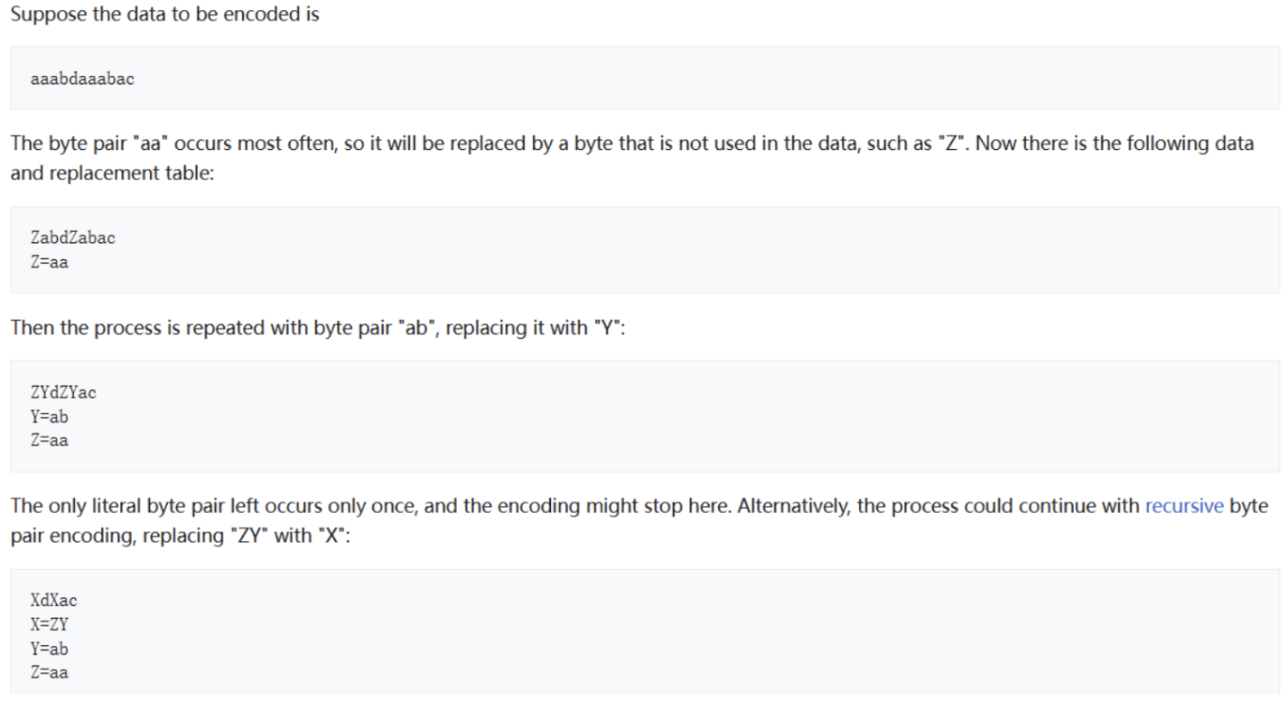Click the text "and replacement table:"
Image resolution: width=1288 pixels, height=710 pixels.
click(112, 173)
